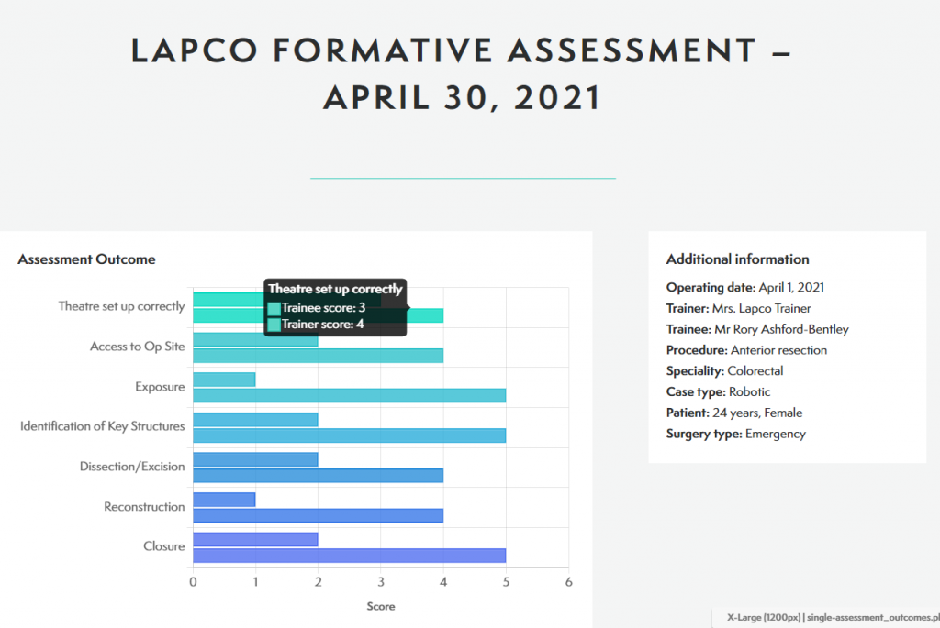Image resolution: width=940 pixels, height=628 pixels.
Task: Click the 'Theatre set up correctly' axis label
Action: pos(122,306)
